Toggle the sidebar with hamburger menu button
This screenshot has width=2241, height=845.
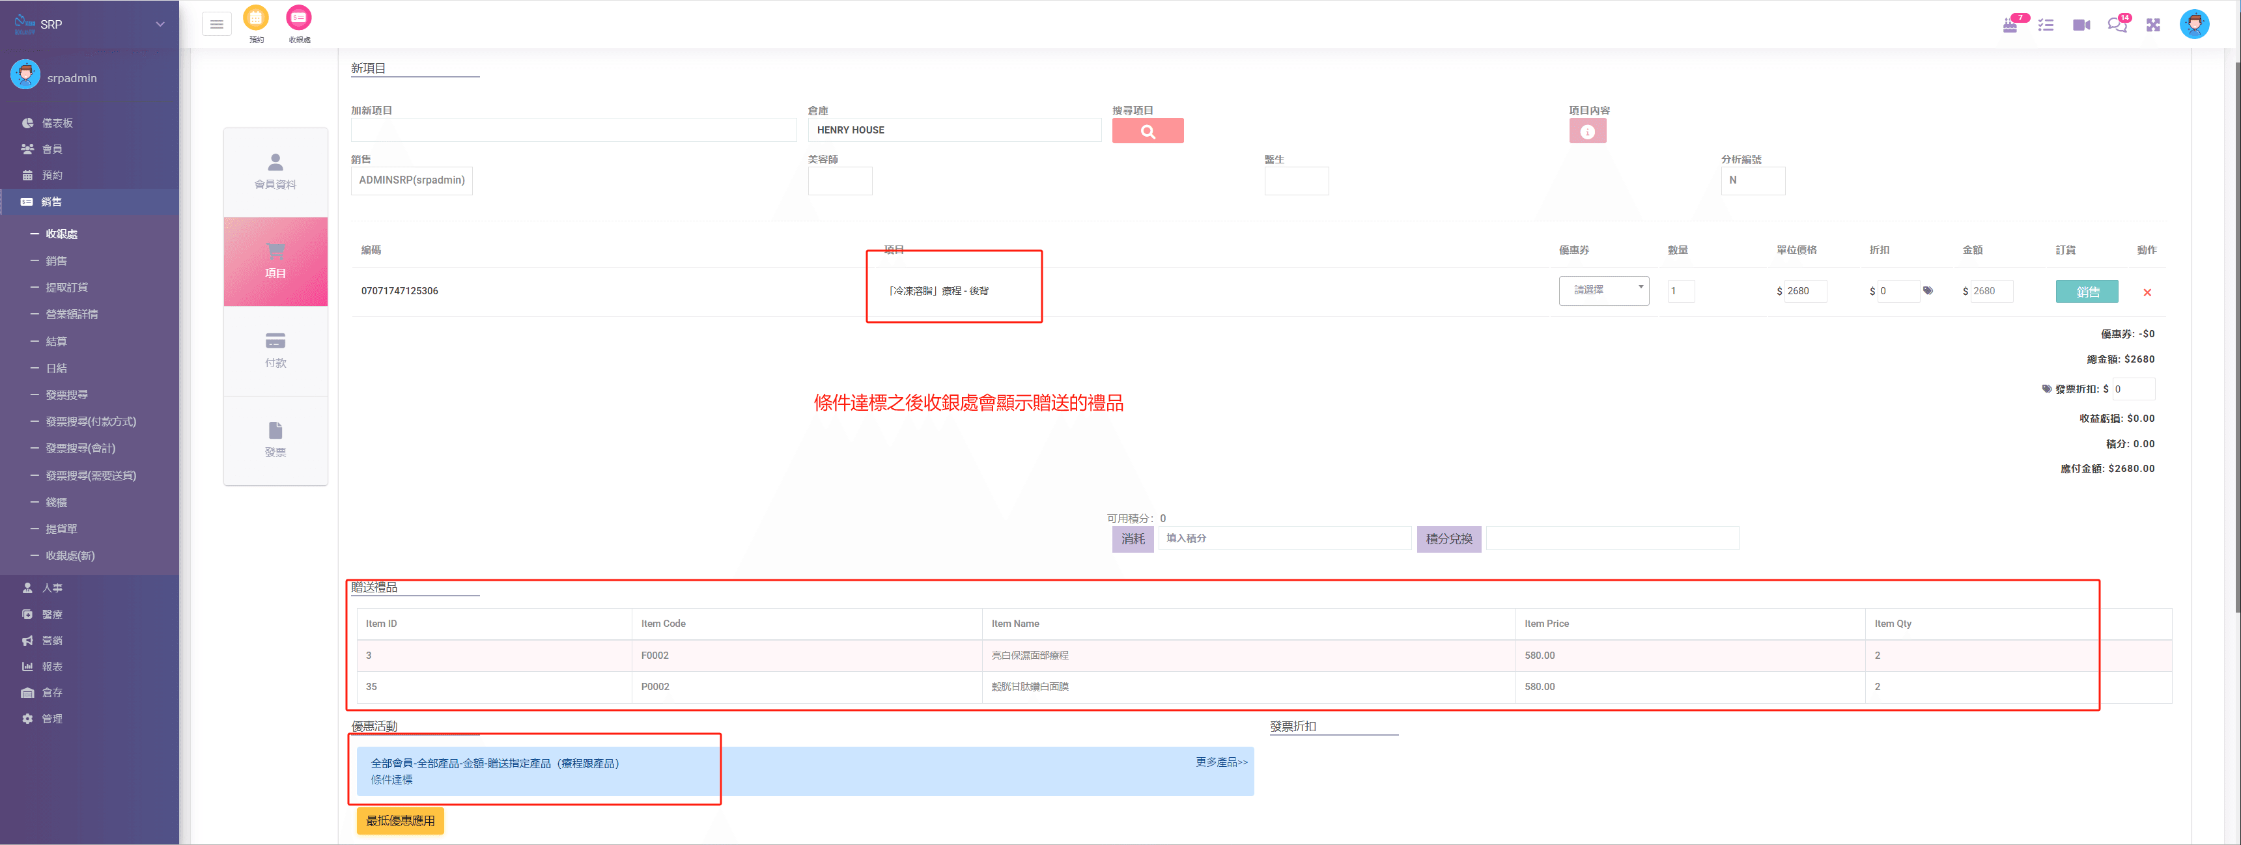(x=217, y=24)
